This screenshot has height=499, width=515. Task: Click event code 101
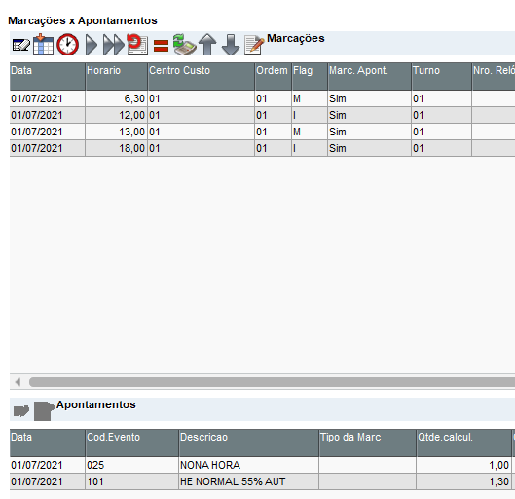(132, 481)
